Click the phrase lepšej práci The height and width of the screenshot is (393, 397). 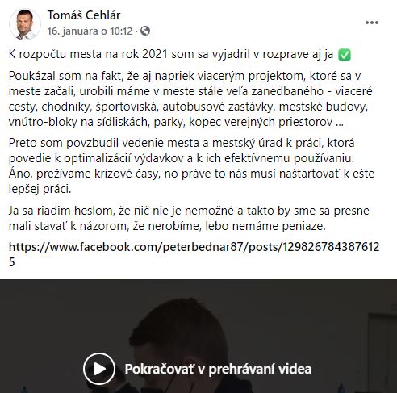[x=40, y=189]
